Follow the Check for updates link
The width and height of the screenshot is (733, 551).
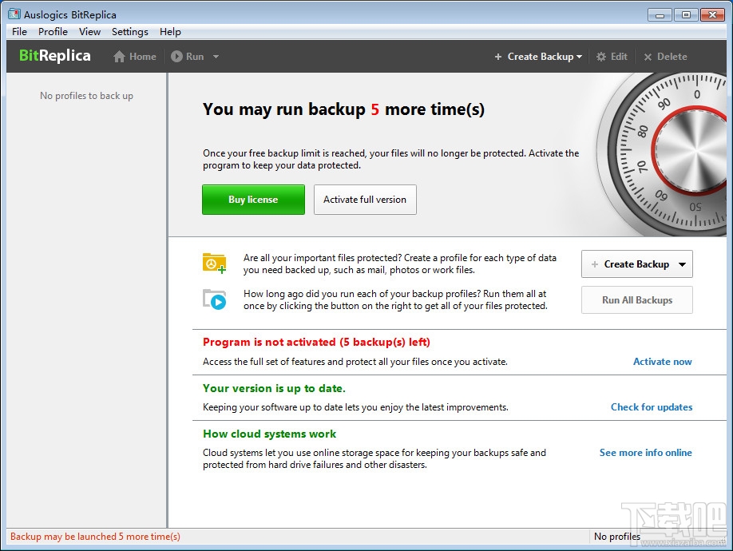coord(652,407)
